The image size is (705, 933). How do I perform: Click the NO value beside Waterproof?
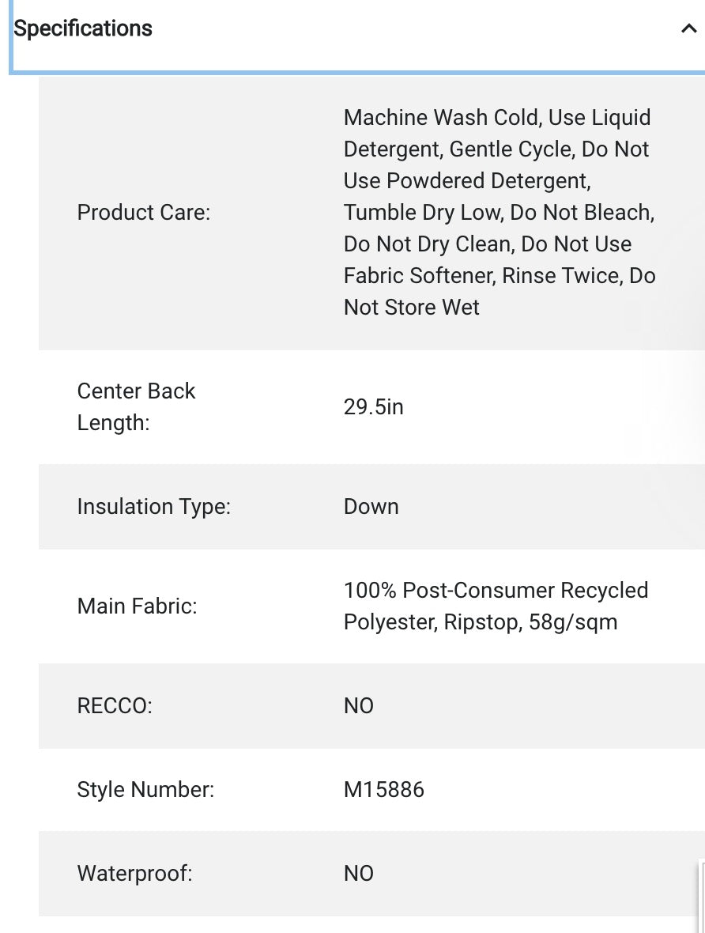point(359,874)
